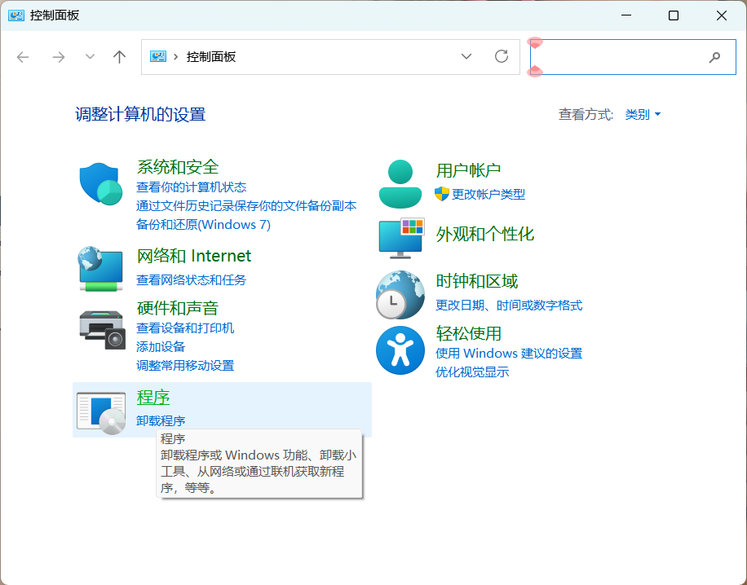Screen dimensions: 747x585
Task: Click 查看网络状态和任务 link
Action: pyautogui.click(x=191, y=280)
